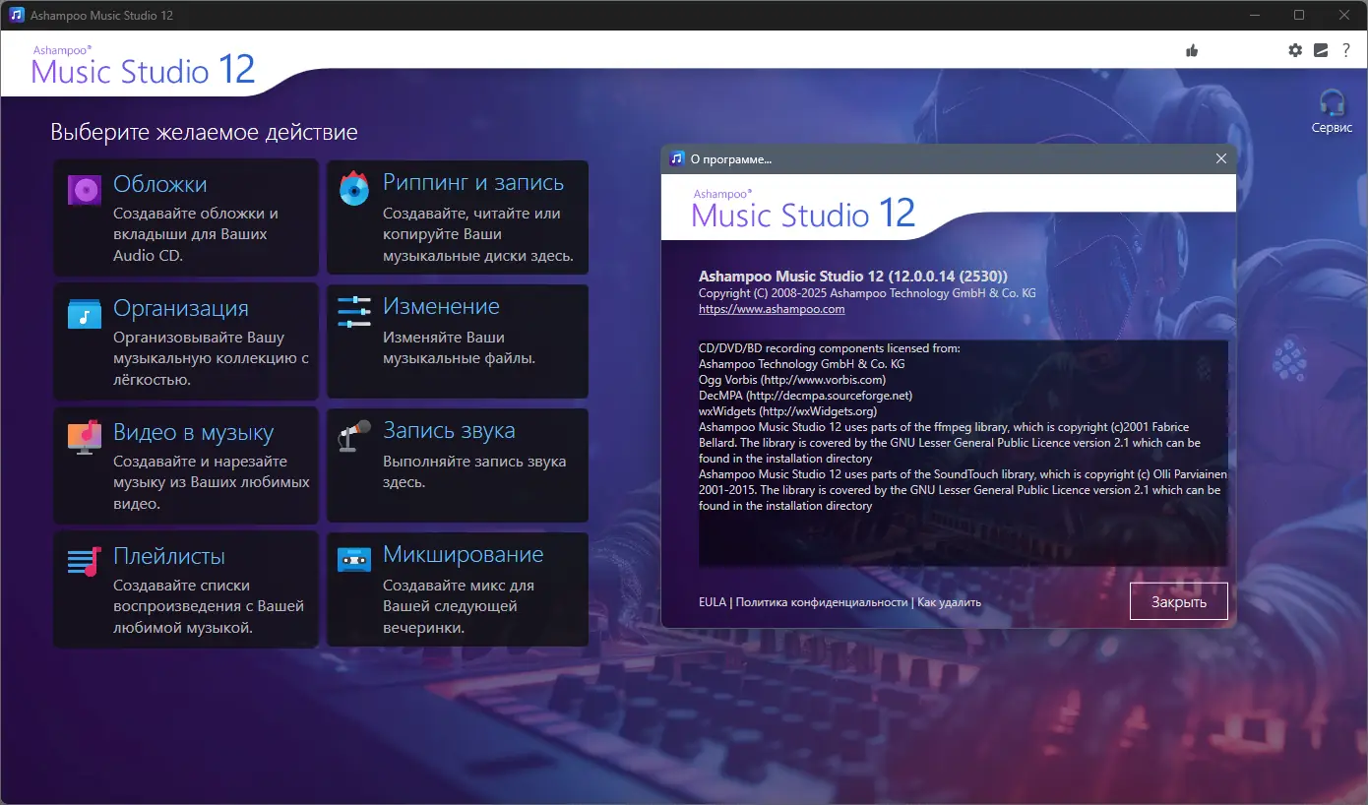Maximize the Ashampoo Music Studio 12 window

(x=1299, y=15)
